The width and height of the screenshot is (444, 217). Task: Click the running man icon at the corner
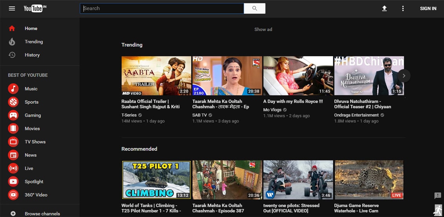tap(437, 210)
